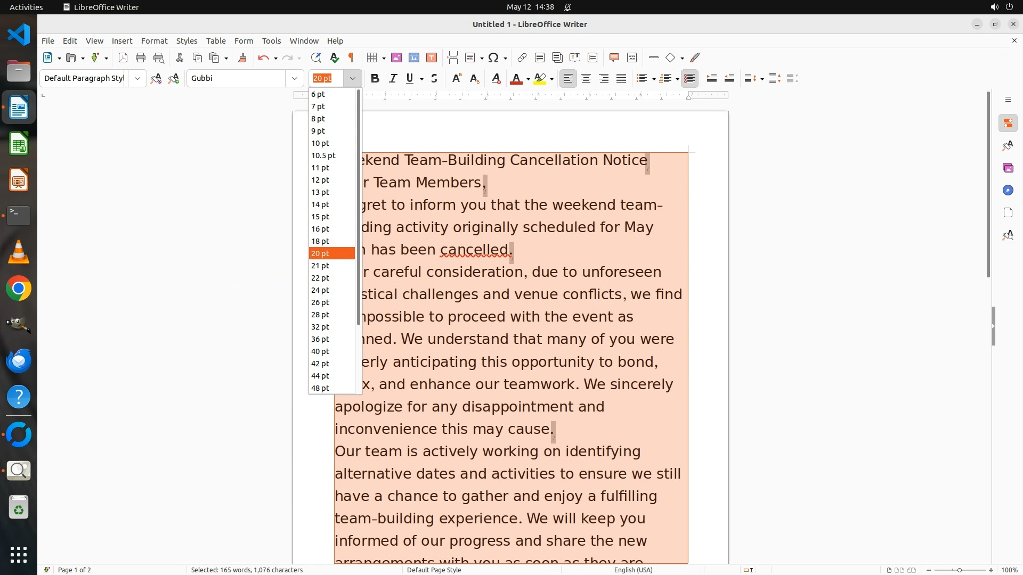Toggle Bold formatting
Screen dimensions: 1023x575
[375, 78]
